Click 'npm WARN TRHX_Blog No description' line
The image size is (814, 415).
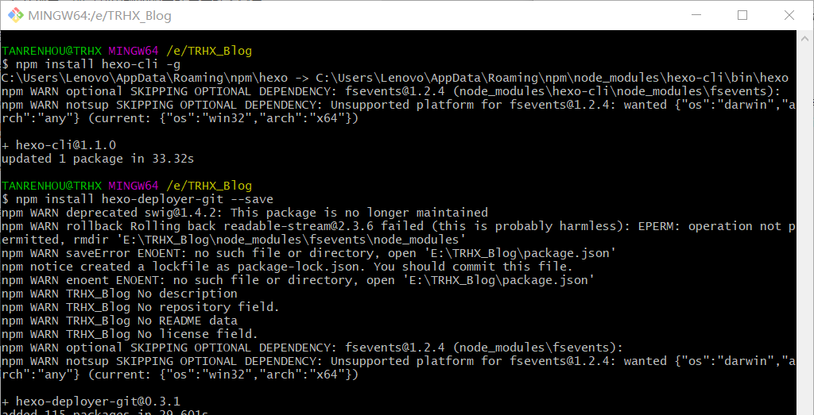(x=119, y=294)
